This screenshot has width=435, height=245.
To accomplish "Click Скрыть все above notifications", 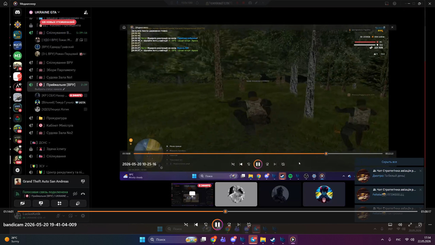I will pyautogui.click(x=389, y=162).
